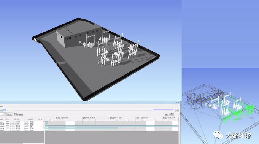Click the horizontal scrollbar under the task table
259x144 pixels.
pos(22,143)
